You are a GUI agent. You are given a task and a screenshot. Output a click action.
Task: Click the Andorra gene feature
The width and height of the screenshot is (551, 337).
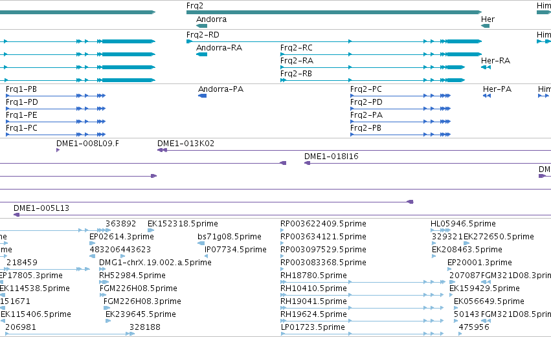202,26
